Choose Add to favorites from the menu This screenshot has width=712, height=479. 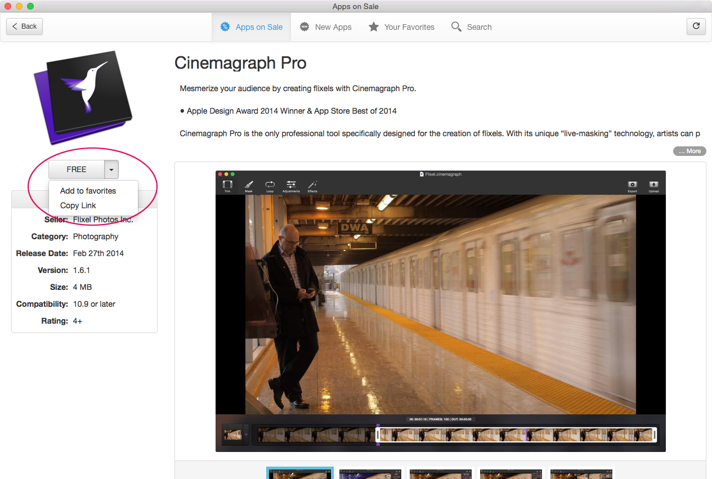pyautogui.click(x=88, y=191)
